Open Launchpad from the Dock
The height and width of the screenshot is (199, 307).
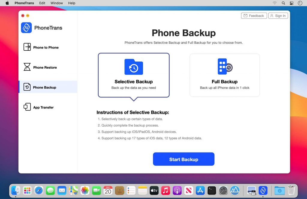(27, 190)
